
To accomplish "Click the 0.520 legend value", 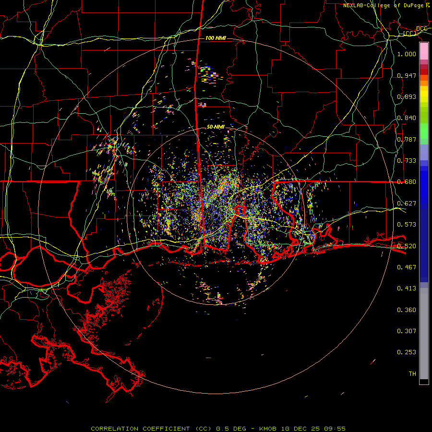I will (407, 246).
